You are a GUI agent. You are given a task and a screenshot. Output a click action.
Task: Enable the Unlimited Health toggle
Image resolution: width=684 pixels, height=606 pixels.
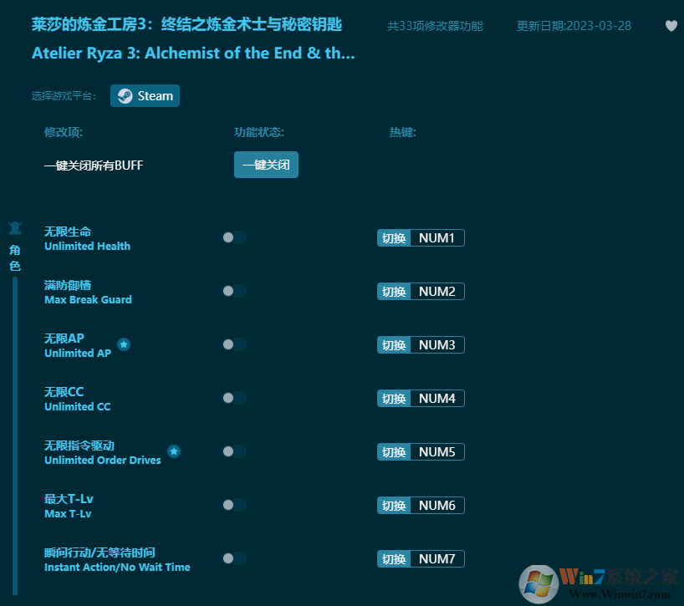(x=233, y=237)
